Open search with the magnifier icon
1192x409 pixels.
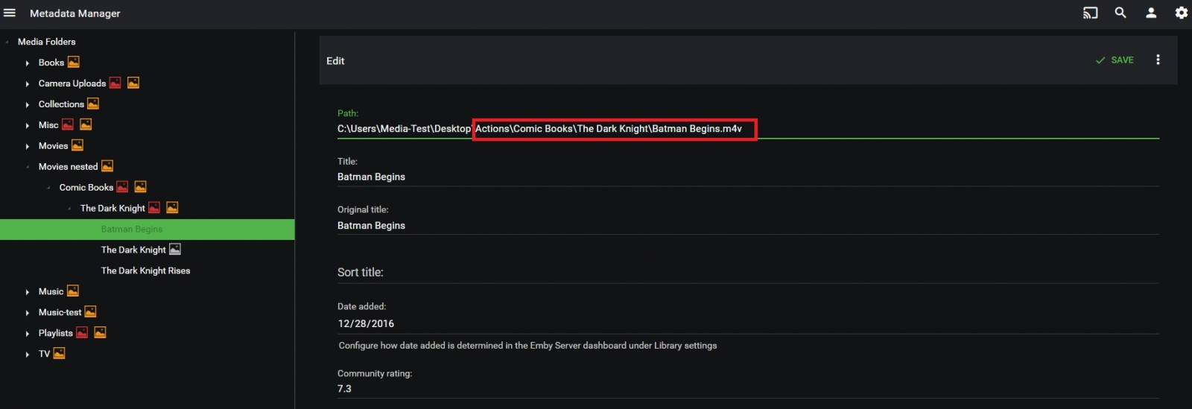(1120, 13)
